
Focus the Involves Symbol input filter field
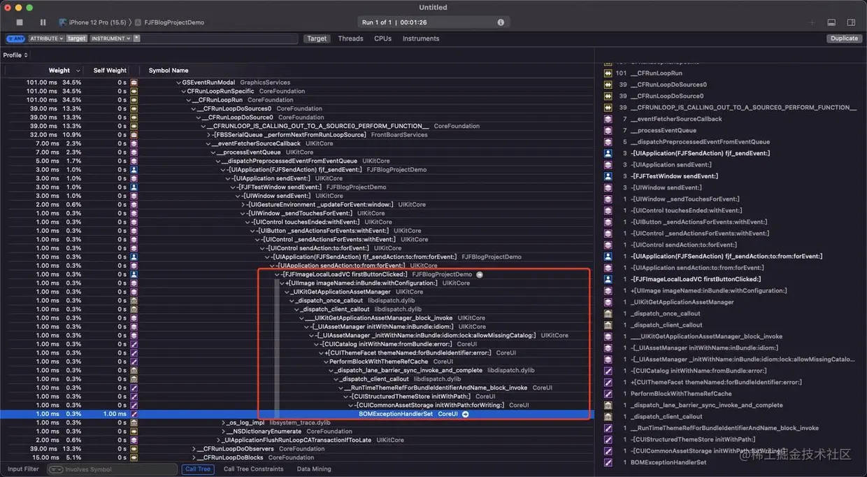point(111,469)
